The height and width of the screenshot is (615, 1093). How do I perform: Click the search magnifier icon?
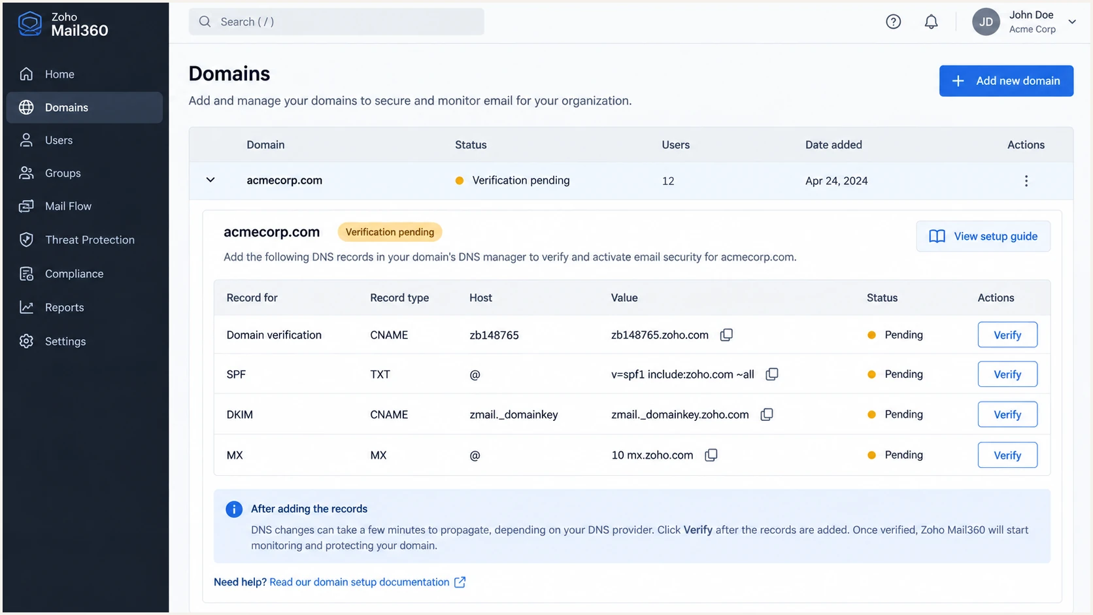[x=205, y=22]
